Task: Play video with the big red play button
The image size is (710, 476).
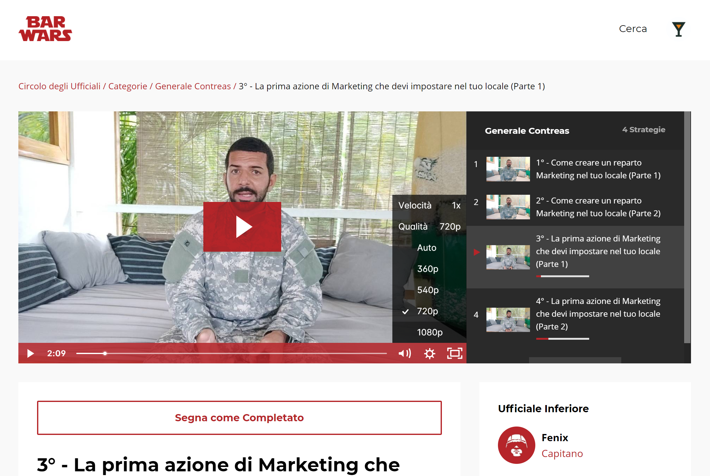Action: click(242, 227)
